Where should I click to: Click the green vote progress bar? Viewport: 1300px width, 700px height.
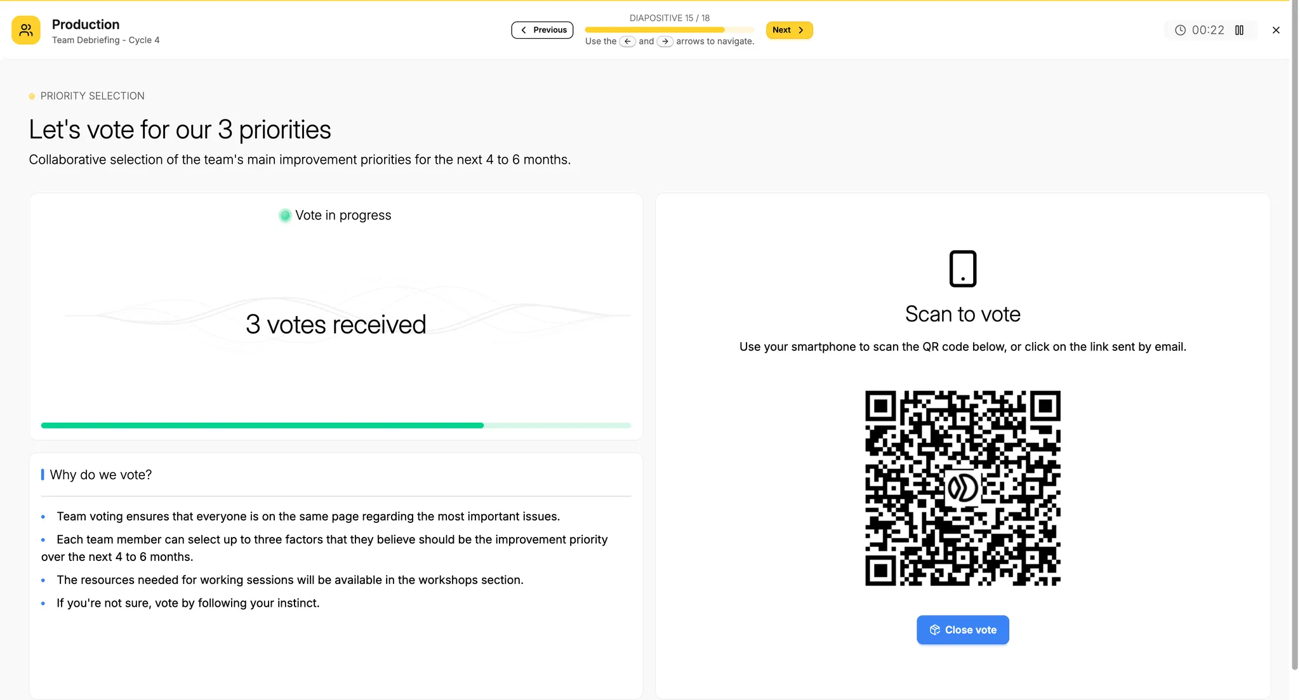tap(336, 425)
